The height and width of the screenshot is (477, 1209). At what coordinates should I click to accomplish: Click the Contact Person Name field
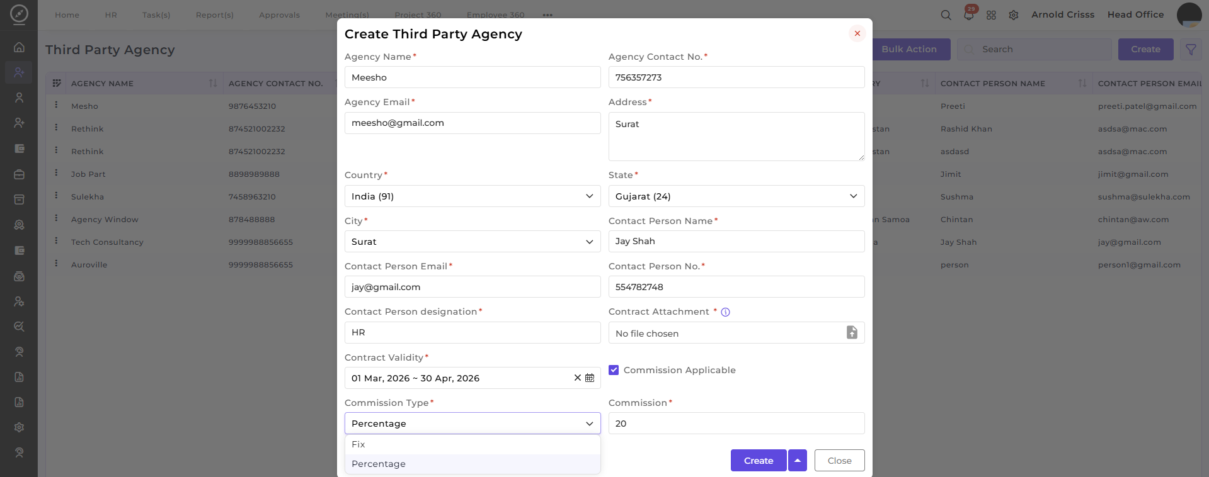point(736,241)
